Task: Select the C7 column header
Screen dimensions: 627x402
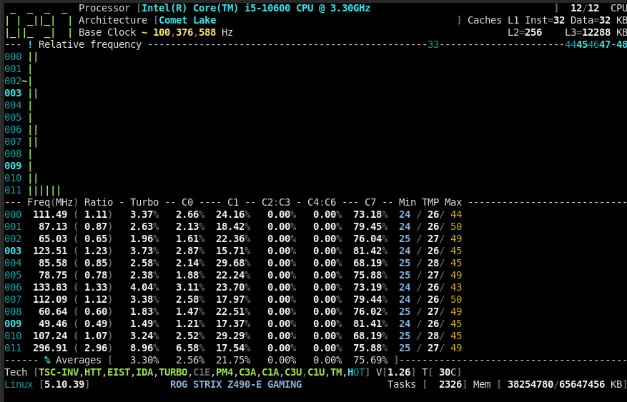Action: 370,202
